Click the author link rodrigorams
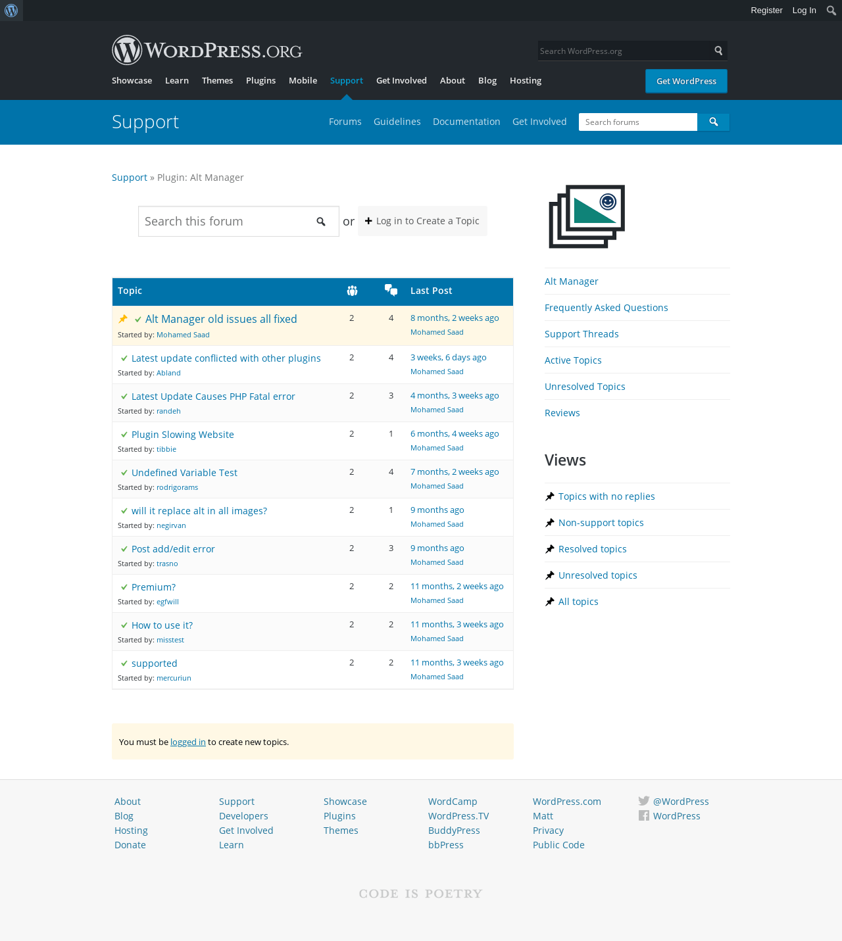 click(177, 487)
